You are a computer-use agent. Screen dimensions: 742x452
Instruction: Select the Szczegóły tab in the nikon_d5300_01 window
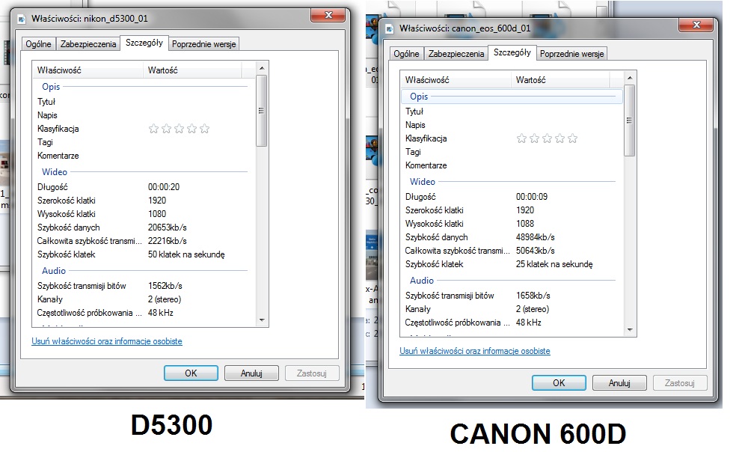pos(144,43)
